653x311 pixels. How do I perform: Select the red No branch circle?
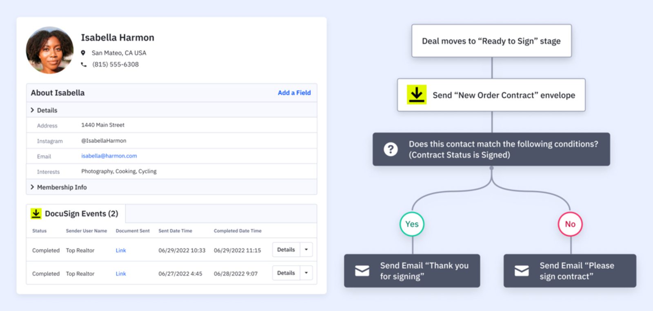click(570, 224)
